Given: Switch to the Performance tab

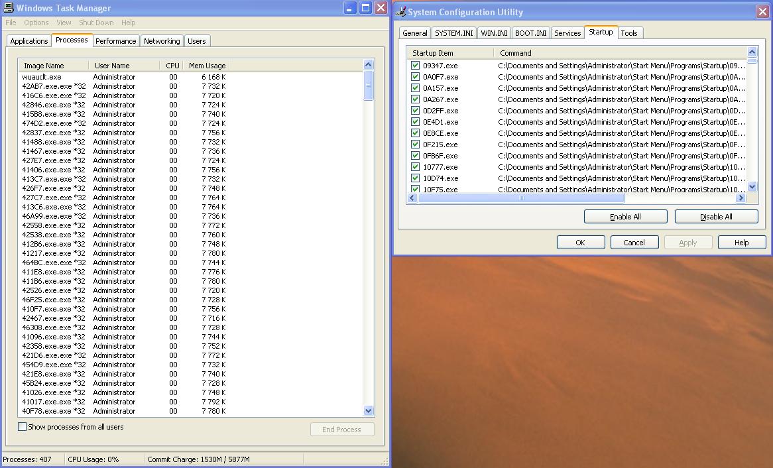Looking at the screenshot, I should pyautogui.click(x=115, y=41).
